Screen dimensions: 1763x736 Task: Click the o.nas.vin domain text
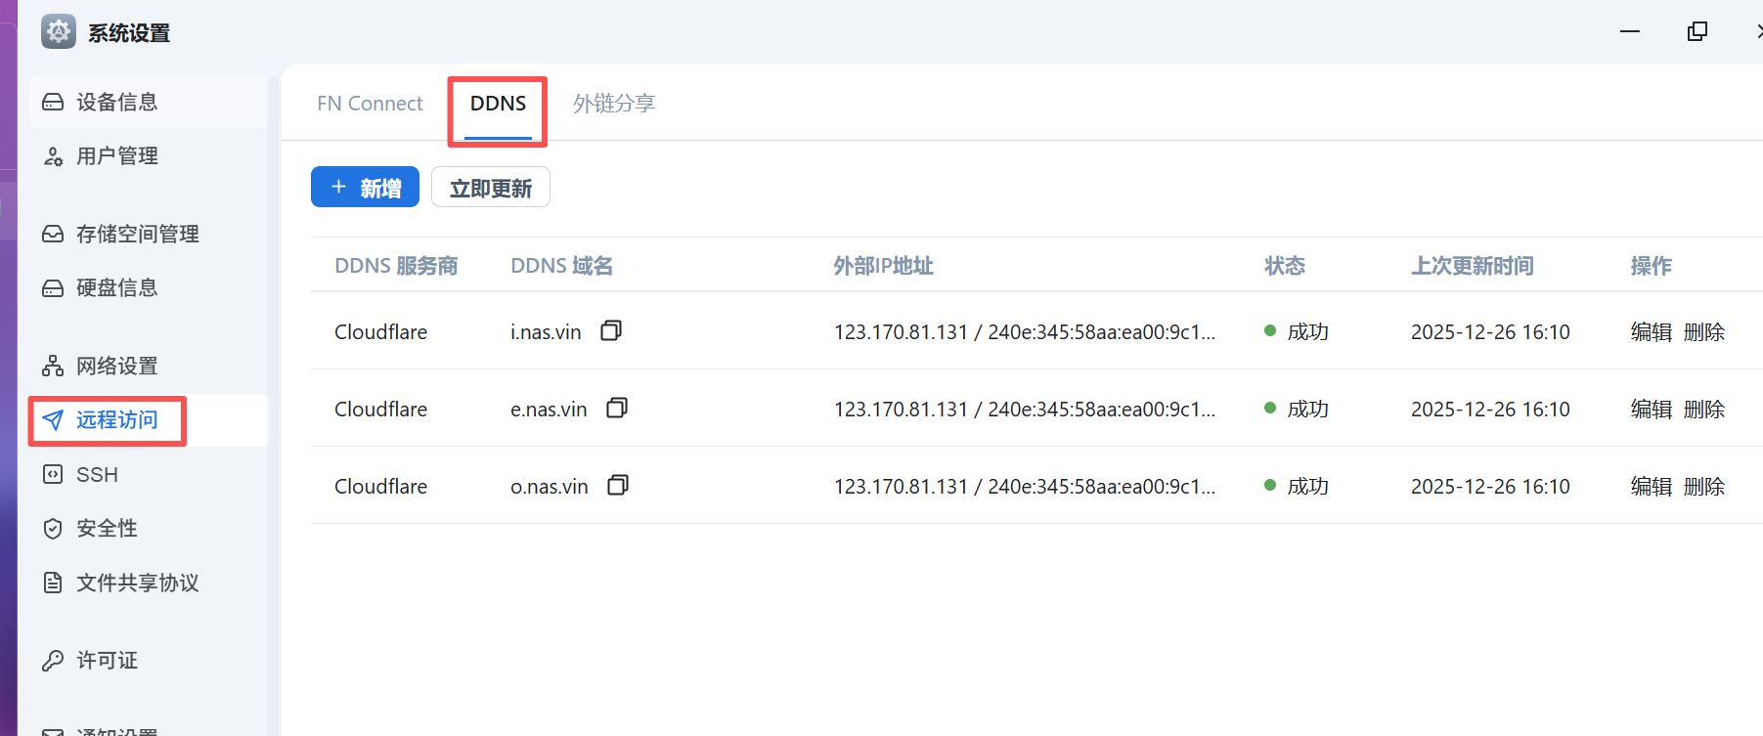point(550,487)
